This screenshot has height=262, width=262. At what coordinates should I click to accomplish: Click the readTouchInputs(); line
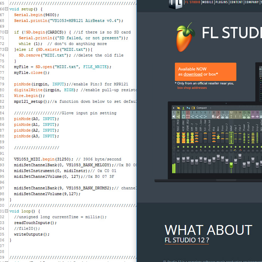35,223
